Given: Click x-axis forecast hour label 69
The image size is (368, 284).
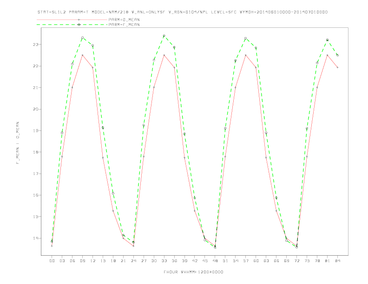Looking at the screenshot, I should point(287,261).
